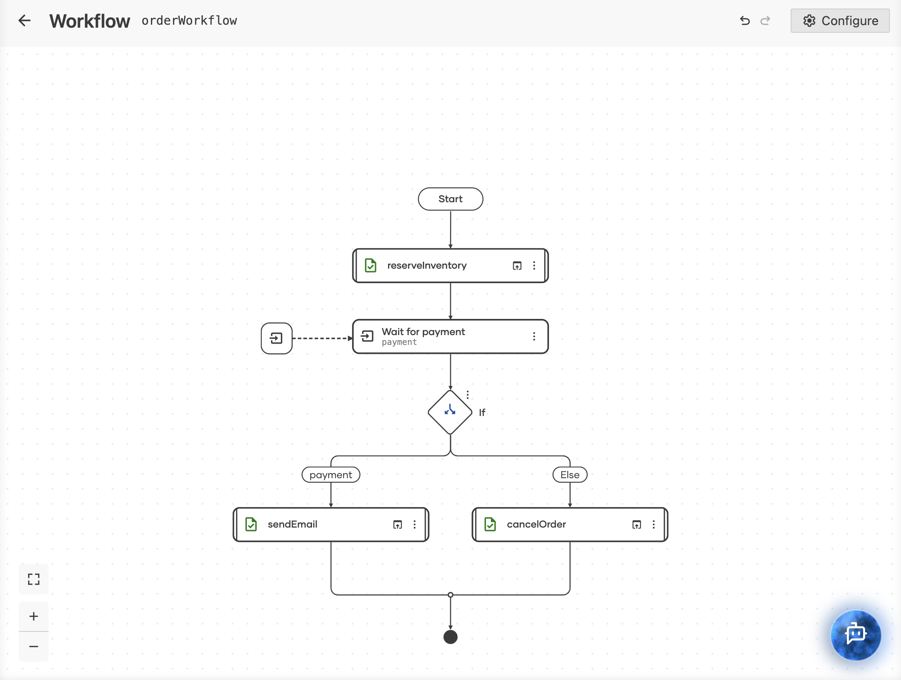Zoom out the canvas with minus
This screenshot has height=680, width=901.
click(34, 646)
